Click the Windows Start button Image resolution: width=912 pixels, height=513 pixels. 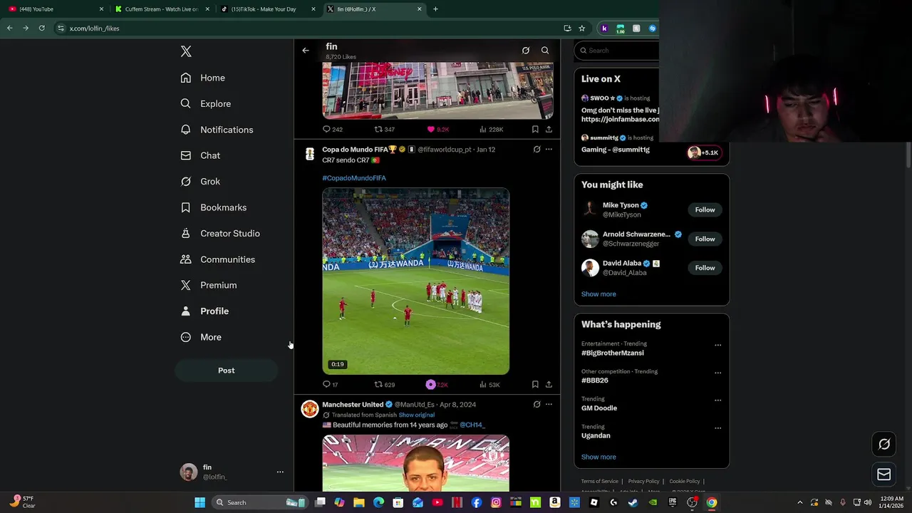[x=200, y=502]
